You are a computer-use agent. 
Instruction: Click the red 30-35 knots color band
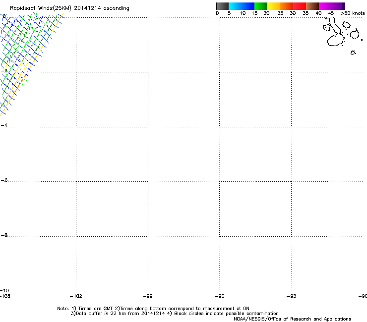coord(300,6)
